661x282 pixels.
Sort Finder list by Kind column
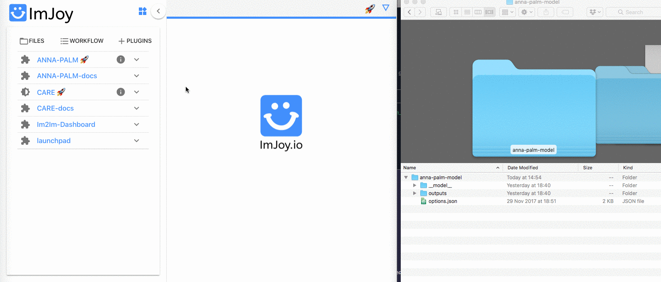tap(639, 168)
